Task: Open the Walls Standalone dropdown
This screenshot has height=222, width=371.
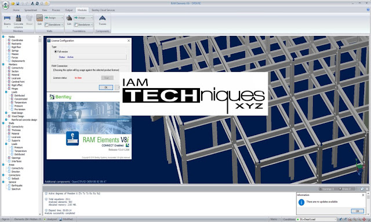Action: click(54, 24)
